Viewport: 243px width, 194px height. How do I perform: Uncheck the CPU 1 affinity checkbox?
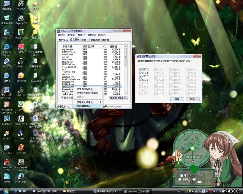tap(140, 73)
